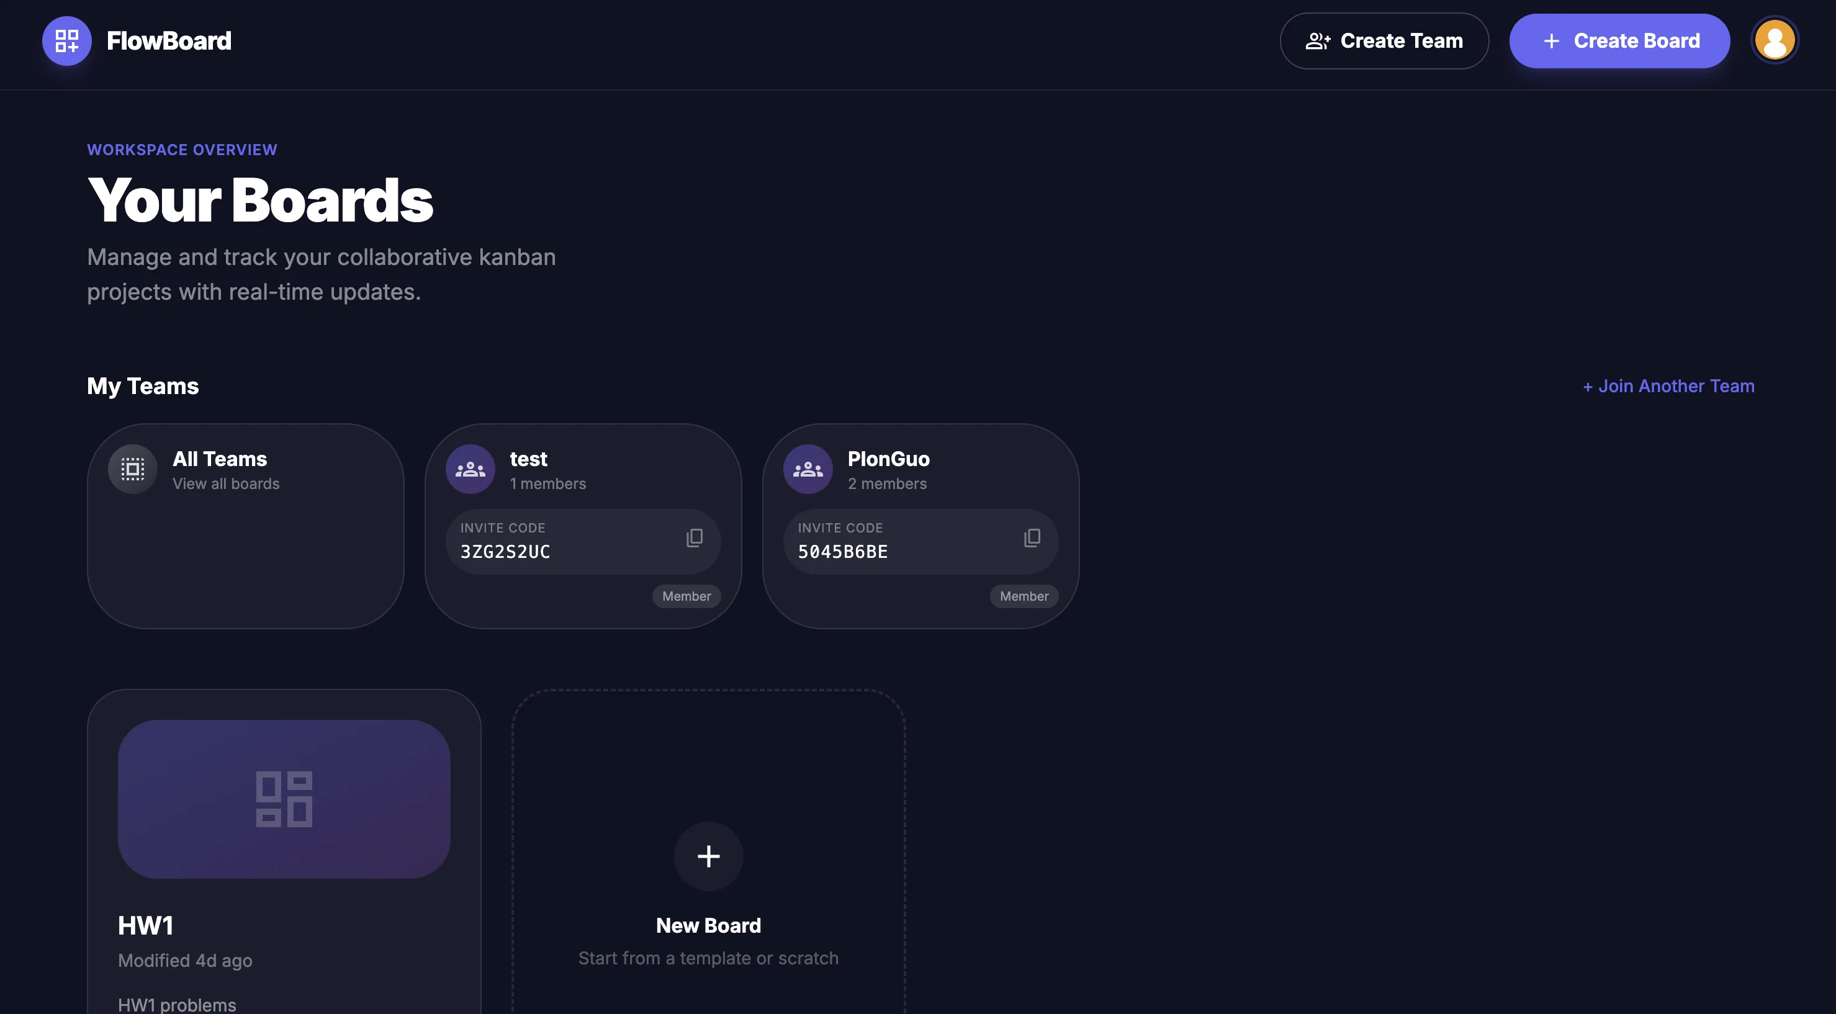
Task: Select the test team name
Action: coord(528,459)
